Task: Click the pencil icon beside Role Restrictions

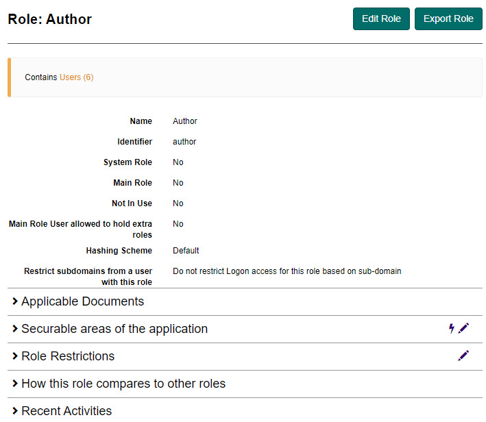Action: pyautogui.click(x=463, y=356)
